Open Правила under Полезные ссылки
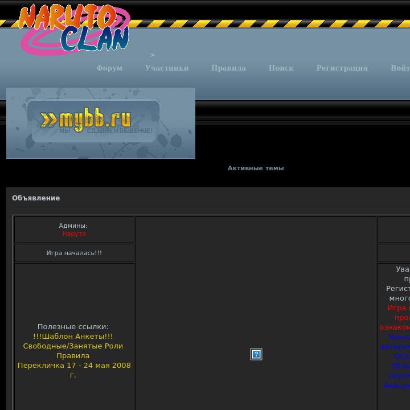 pyautogui.click(x=73, y=355)
